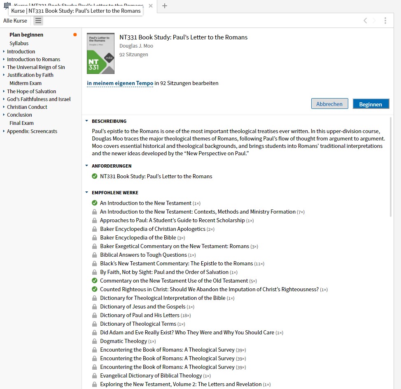The image size is (401, 389).
Task: Click lock icon for Black's New Testament Commentary
Action: click(95, 263)
